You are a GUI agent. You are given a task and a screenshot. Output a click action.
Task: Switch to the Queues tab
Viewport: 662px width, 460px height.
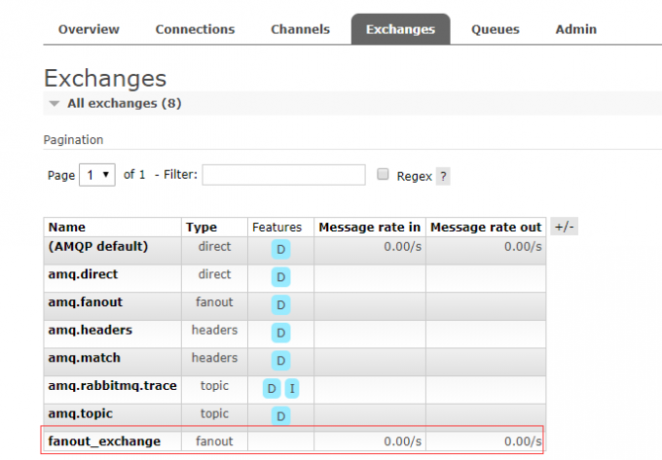coord(495,29)
